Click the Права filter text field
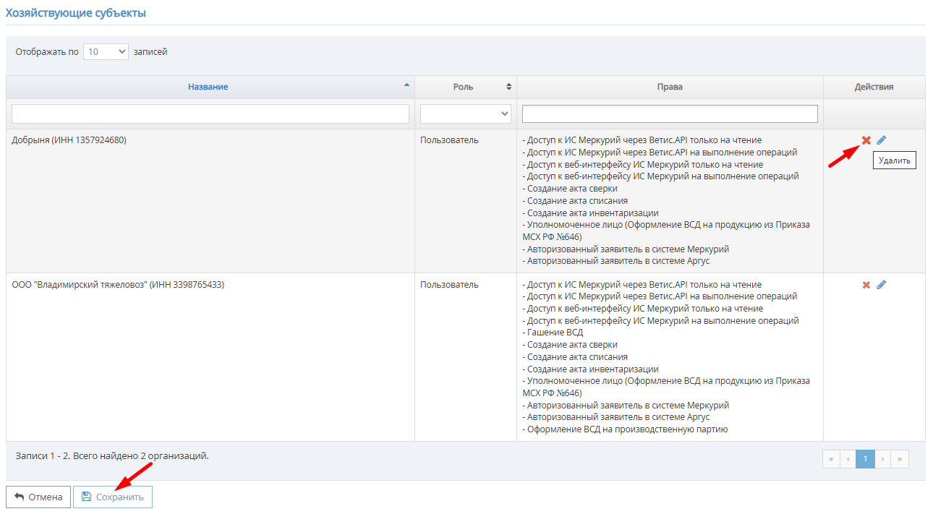 670,113
